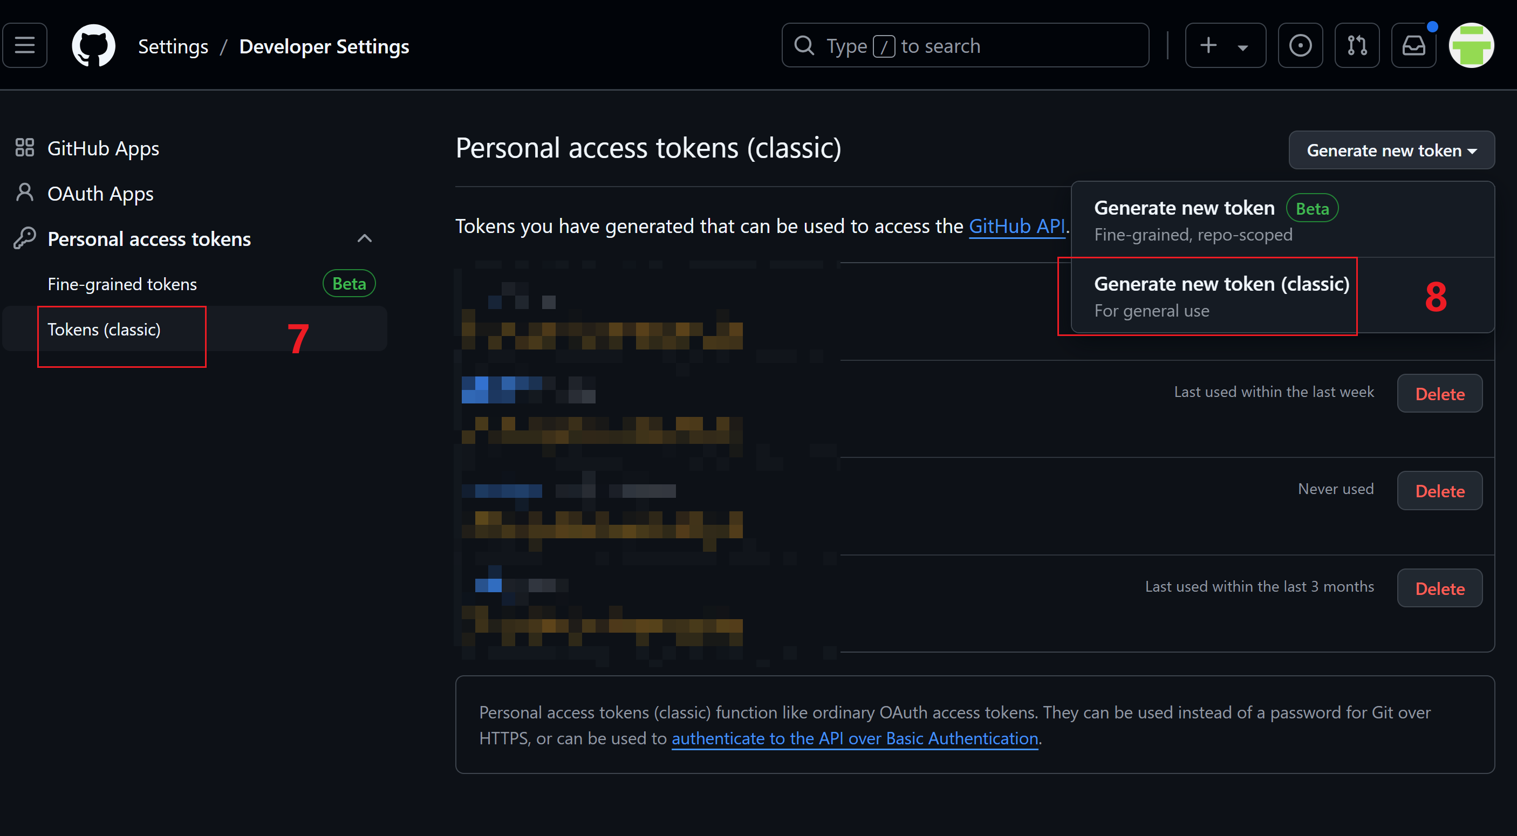Click the "Last used within the last week" text

click(1274, 392)
